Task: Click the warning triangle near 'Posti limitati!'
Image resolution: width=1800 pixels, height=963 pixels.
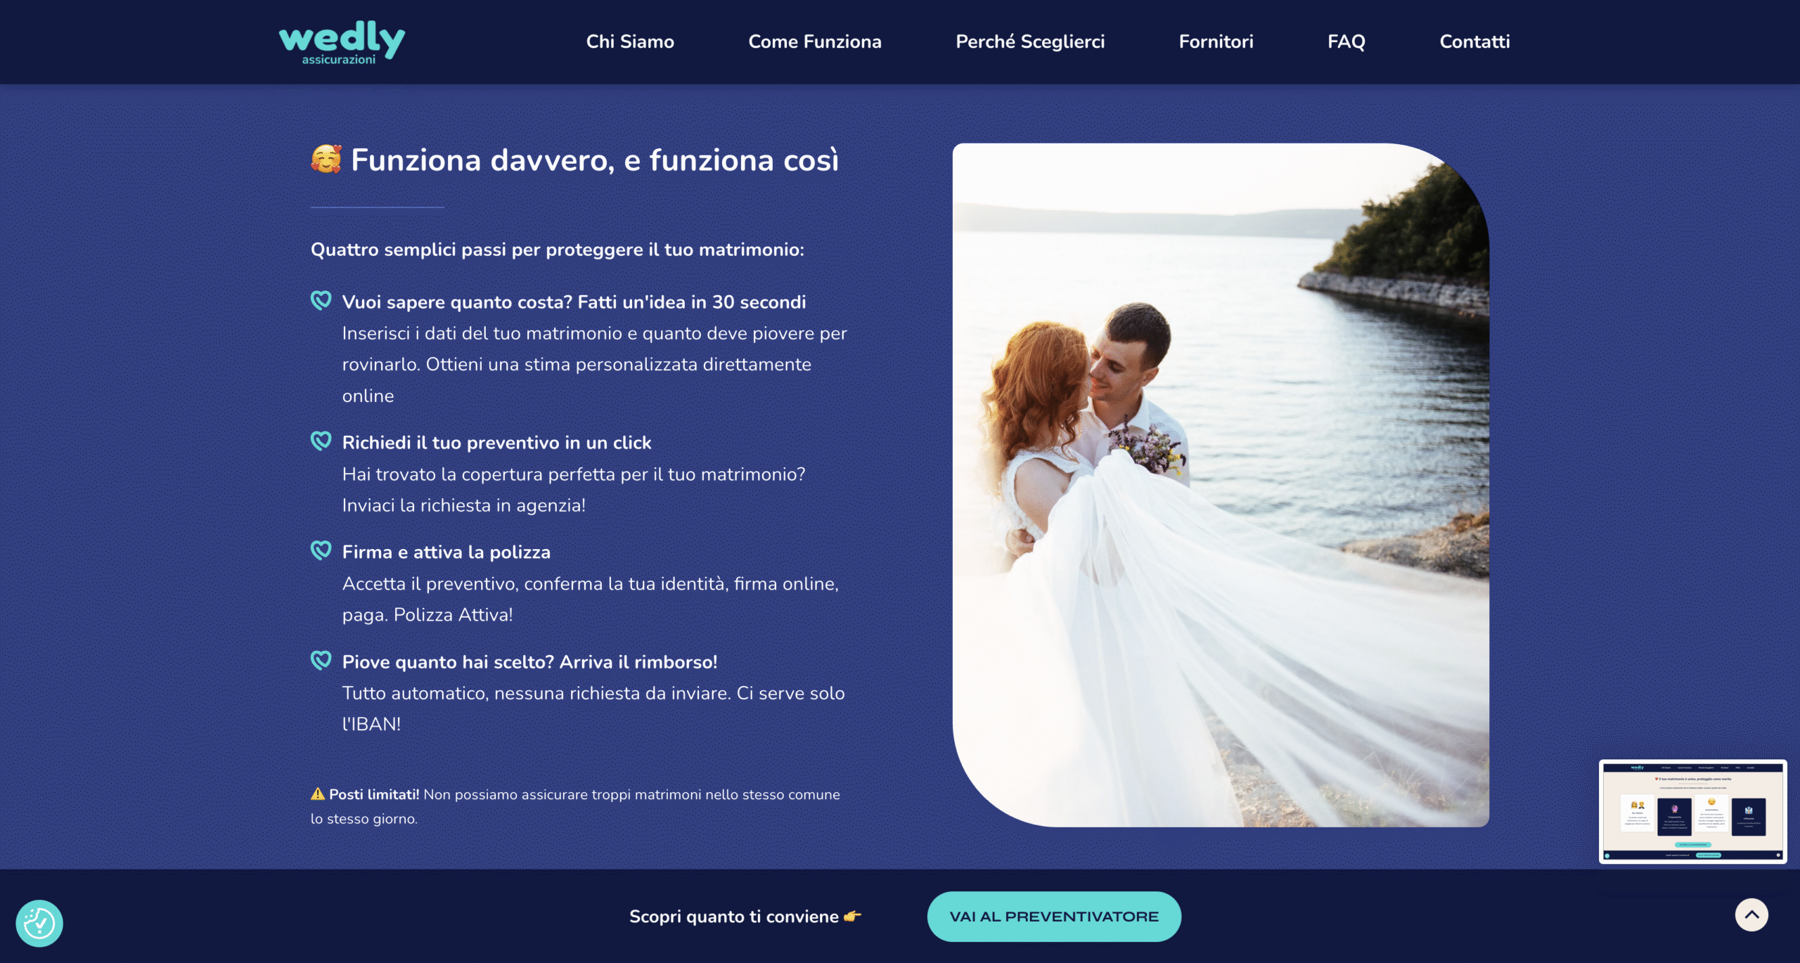Action: (x=318, y=794)
